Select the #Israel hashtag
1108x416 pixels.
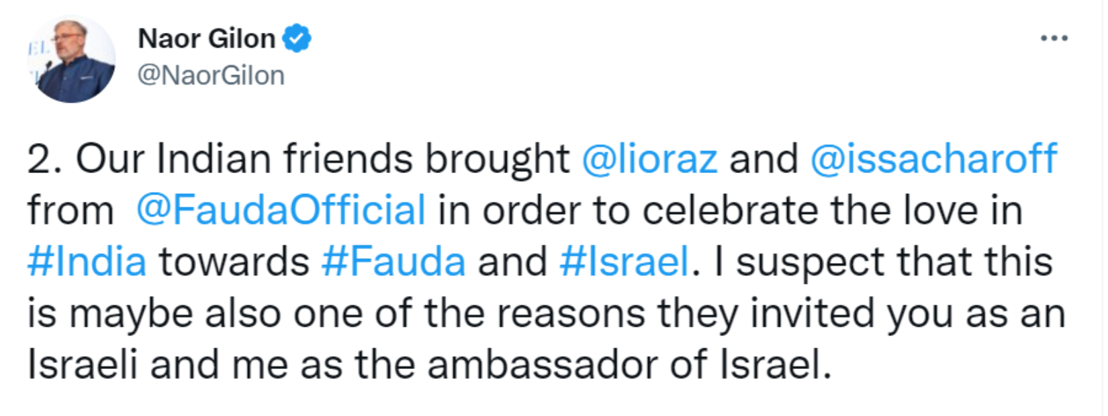(x=624, y=261)
